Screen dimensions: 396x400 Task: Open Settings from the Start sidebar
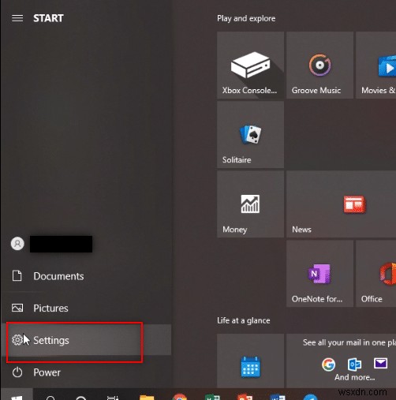click(86, 340)
